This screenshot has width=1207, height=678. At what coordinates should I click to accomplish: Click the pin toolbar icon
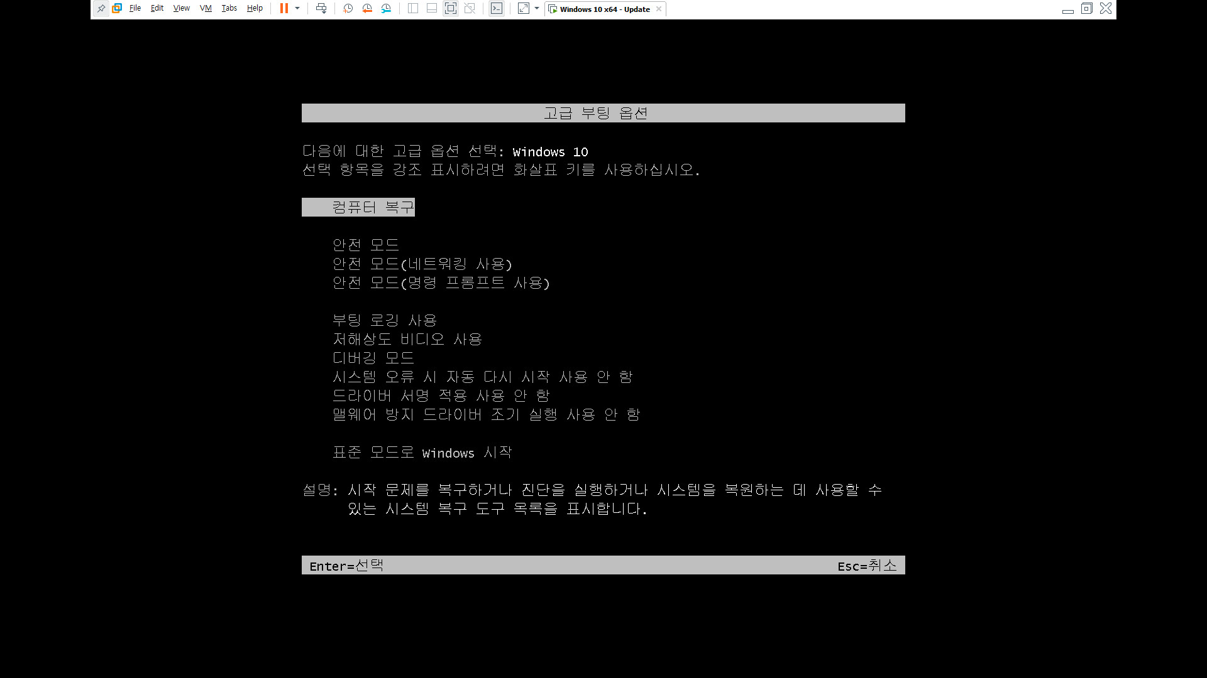tap(101, 9)
